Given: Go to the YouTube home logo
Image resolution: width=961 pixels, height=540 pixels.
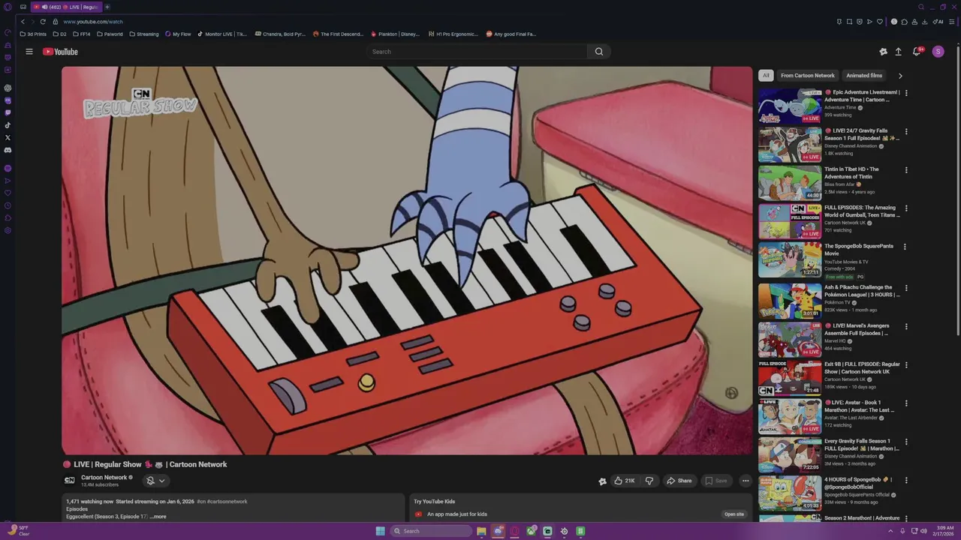Looking at the screenshot, I should (60, 52).
